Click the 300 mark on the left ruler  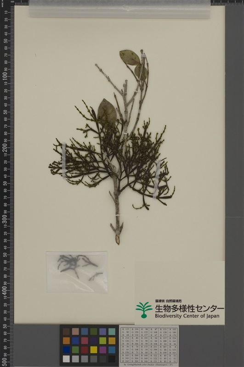pyautogui.click(x=5, y=219)
